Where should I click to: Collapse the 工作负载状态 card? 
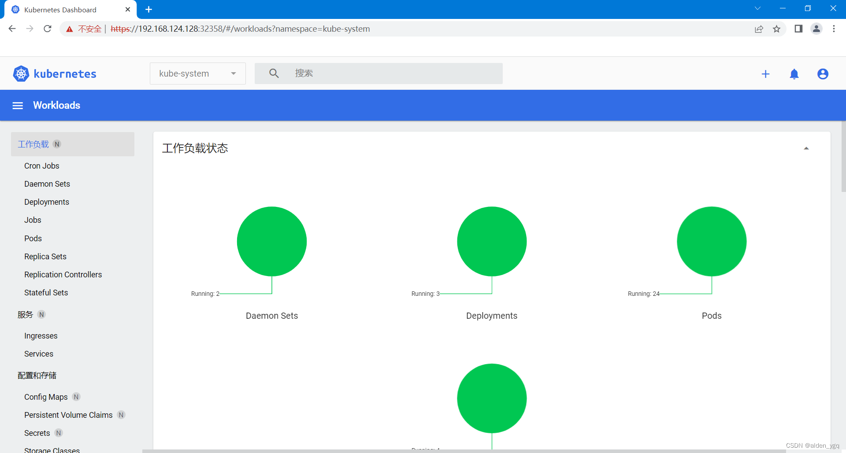[x=806, y=148]
